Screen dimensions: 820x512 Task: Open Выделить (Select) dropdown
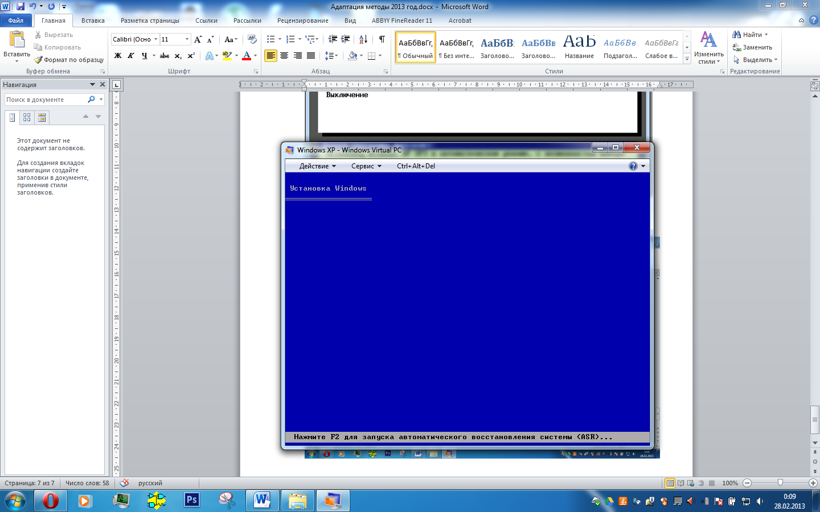tap(755, 60)
